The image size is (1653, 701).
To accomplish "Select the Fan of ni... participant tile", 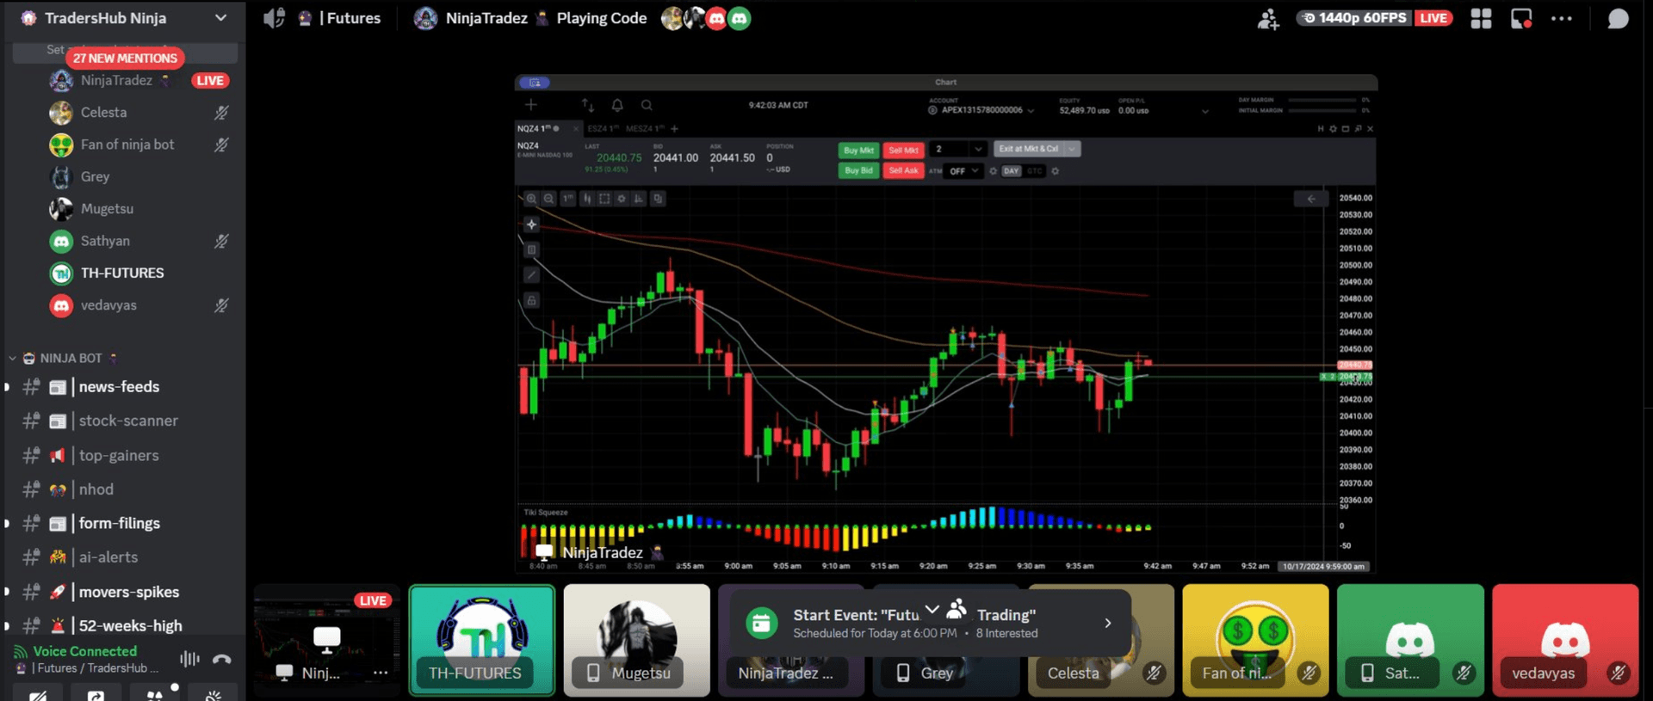I will click(x=1255, y=640).
